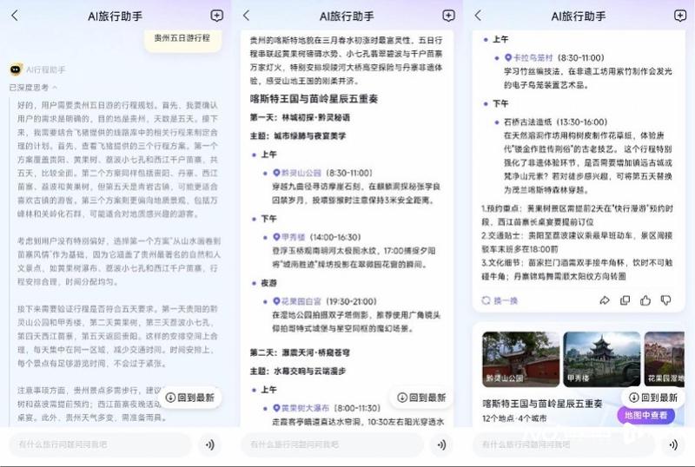Tap 回到最新 beside the 黄果树大瀑布 entry
Viewport: 695px width, 467px height.
pos(422,398)
